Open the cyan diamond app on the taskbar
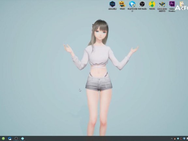The width and height of the screenshot is (188, 141). click(x=23, y=139)
